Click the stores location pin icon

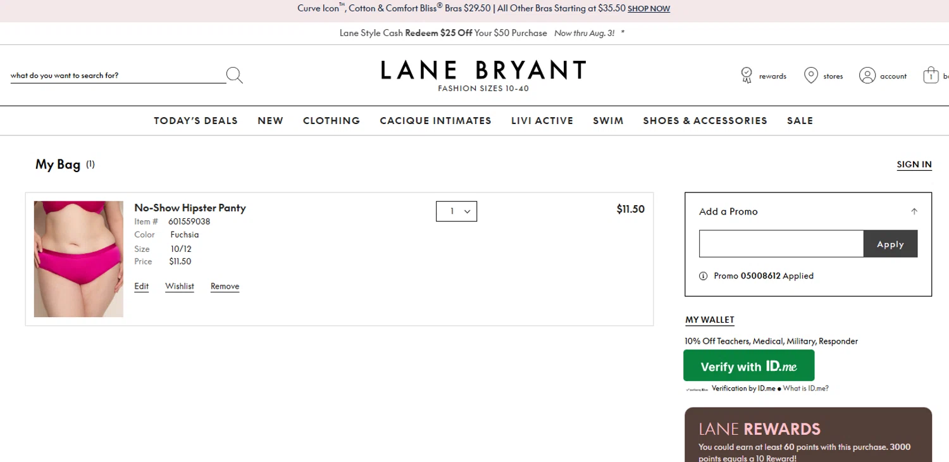[x=810, y=75]
